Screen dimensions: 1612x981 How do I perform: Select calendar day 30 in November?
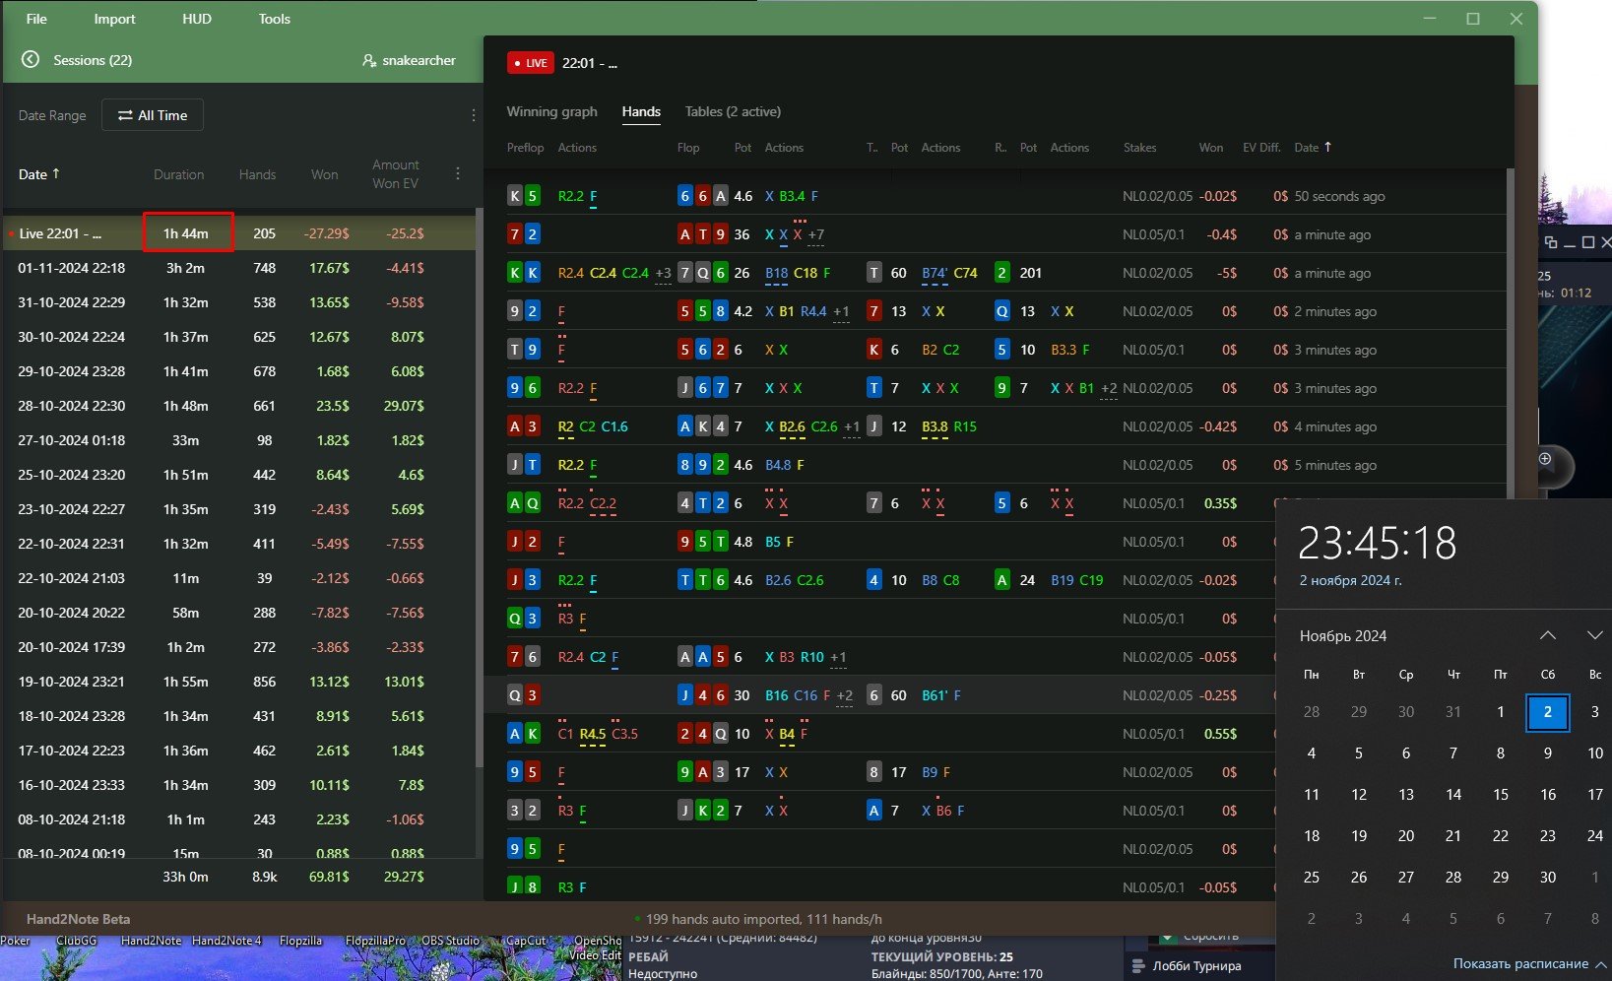pyautogui.click(x=1548, y=878)
